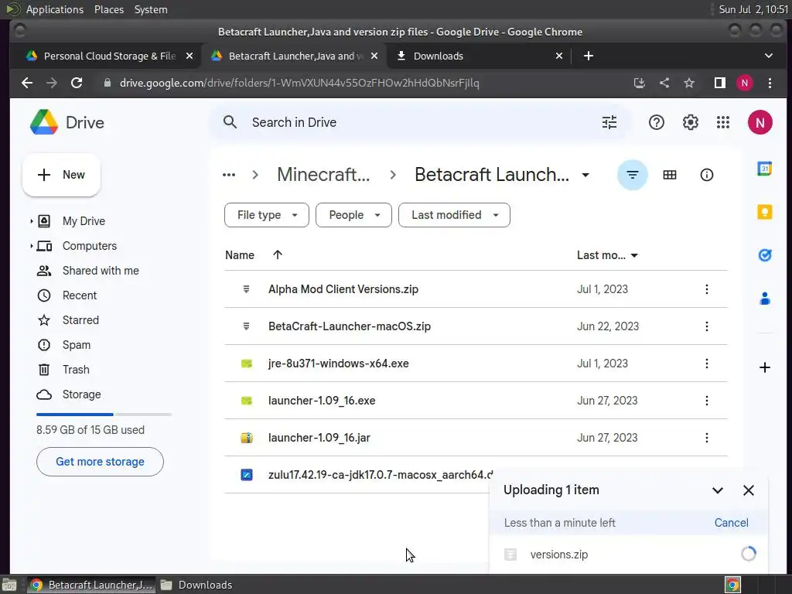Viewport: 792px width, 594px height.
Task: Open Google Tasks side panel icon
Action: [764, 255]
